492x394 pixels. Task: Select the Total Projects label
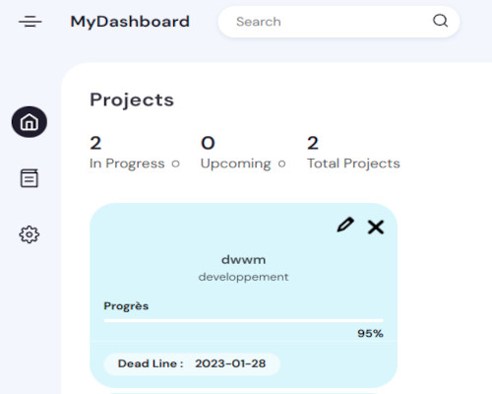click(353, 164)
